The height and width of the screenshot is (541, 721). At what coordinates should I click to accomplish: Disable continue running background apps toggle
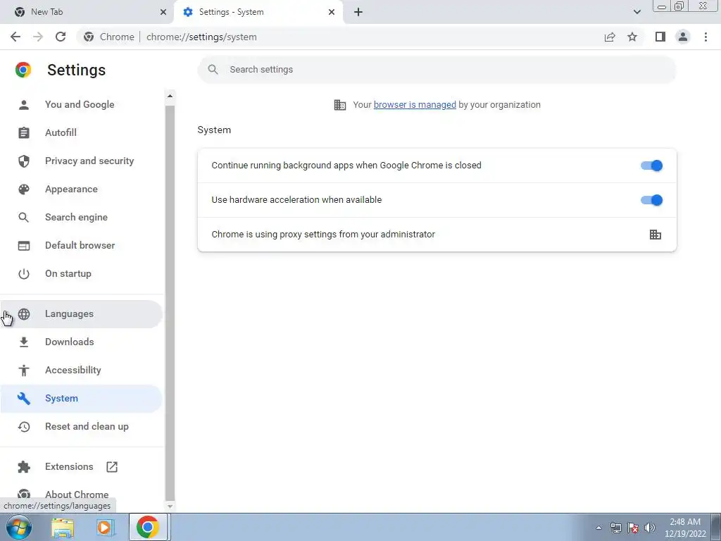coord(651,166)
